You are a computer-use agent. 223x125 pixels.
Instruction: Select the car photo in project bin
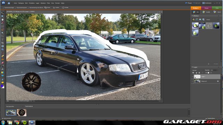[11, 112]
